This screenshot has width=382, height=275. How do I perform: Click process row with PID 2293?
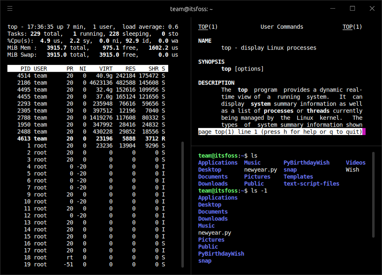91,103
